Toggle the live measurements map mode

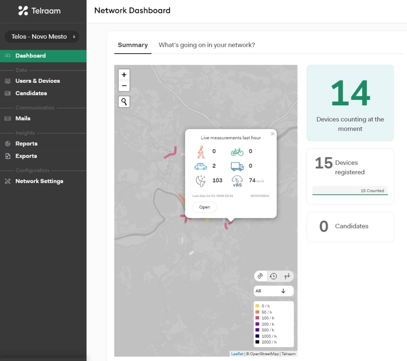click(x=260, y=276)
